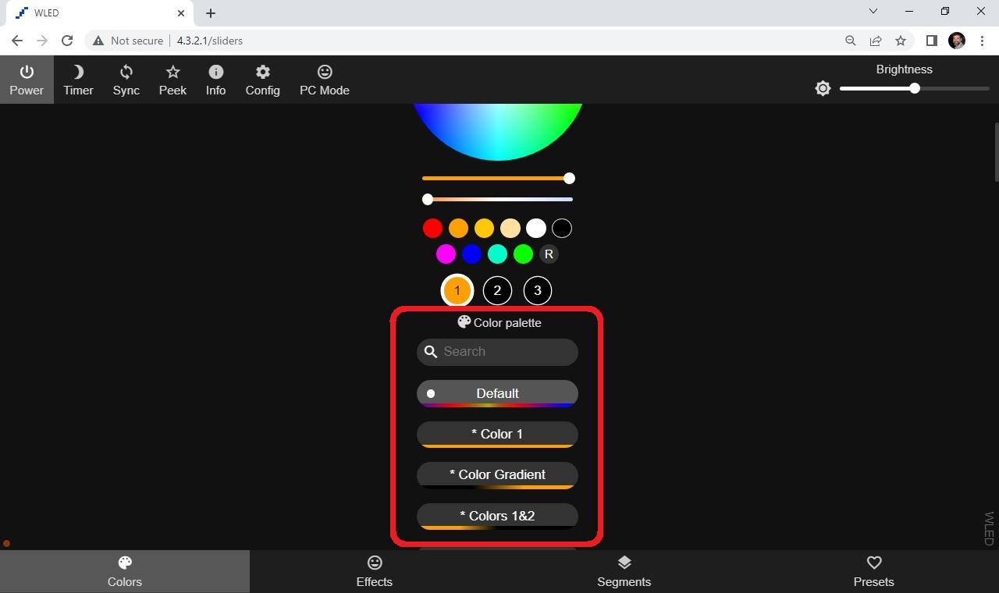Activate the Peek icon
This screenshot has height=593, width=999.
point(172,78)
